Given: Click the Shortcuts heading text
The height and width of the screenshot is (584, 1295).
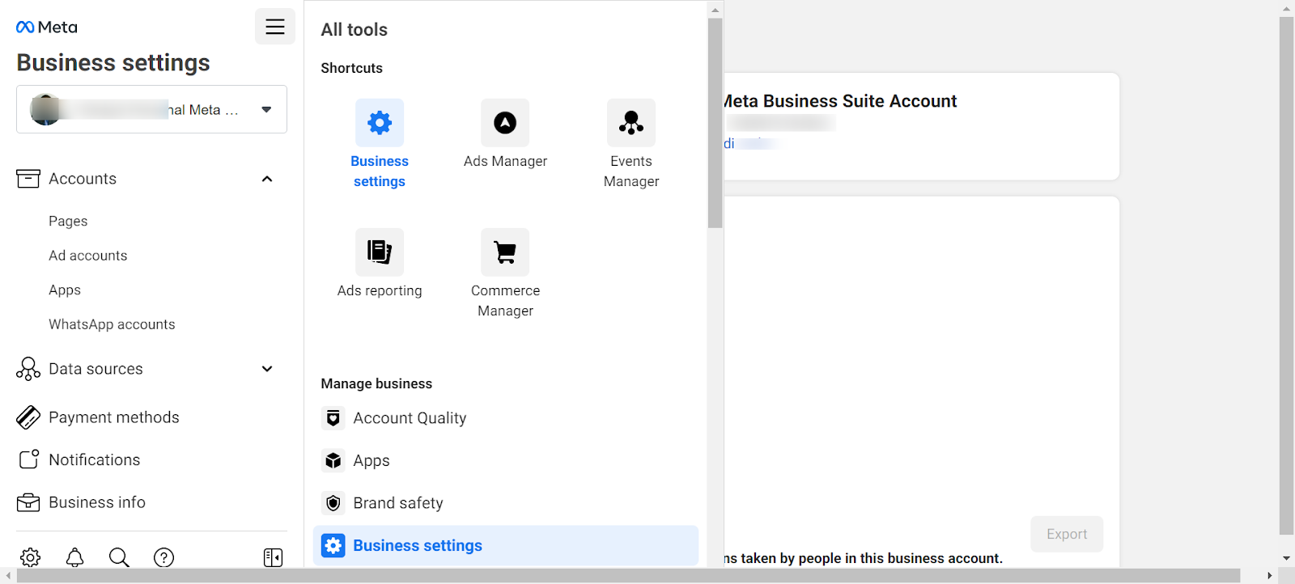Looking at the screenshot, I should tap(351, 68).
